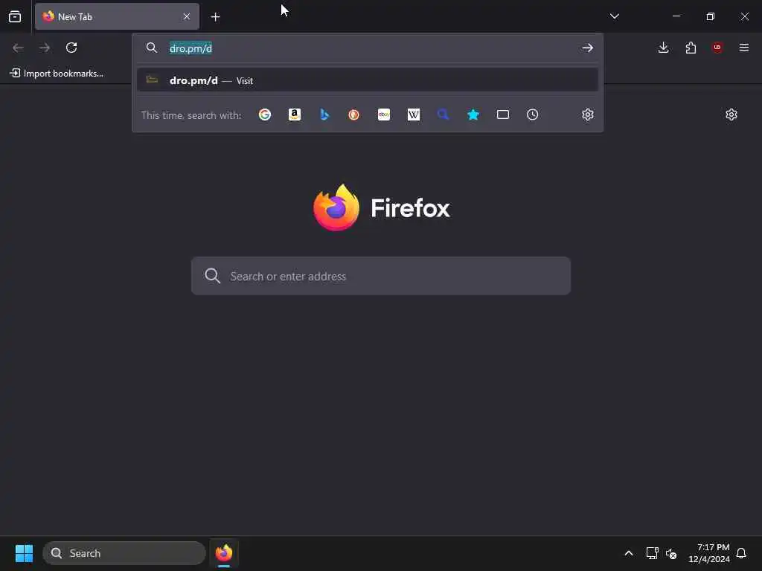Search bookmarks using the star icon
The height and width of the screenshot is (571, 762).
click(473, 114)
